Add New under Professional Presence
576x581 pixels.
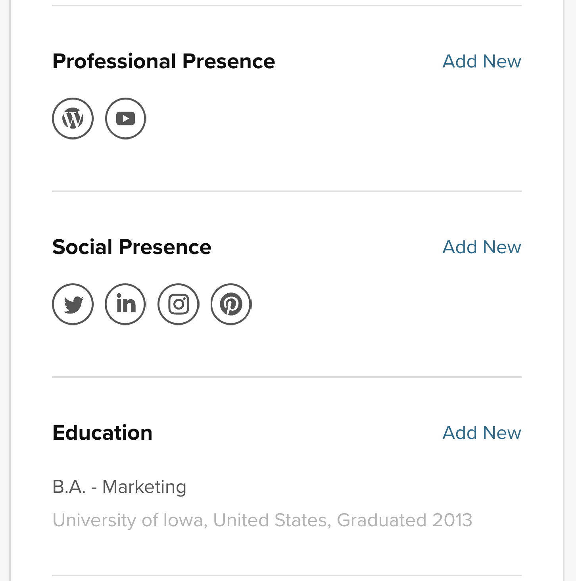(482, 62)
